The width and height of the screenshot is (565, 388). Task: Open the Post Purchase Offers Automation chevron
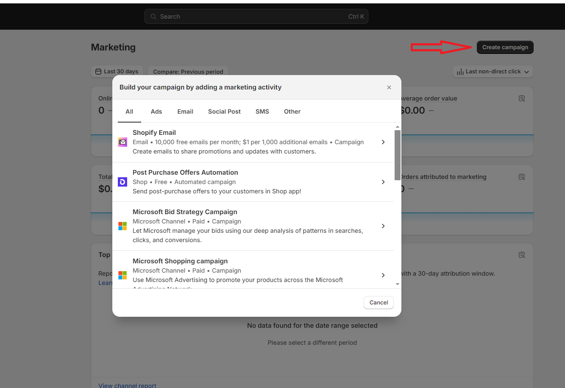(x=383, y=182)
